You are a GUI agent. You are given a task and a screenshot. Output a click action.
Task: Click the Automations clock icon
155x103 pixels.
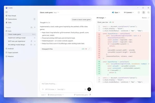tap(6, 19)
